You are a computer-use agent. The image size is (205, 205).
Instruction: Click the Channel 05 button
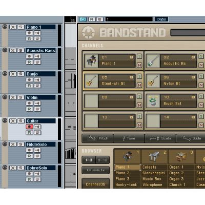tap(96, 184)
